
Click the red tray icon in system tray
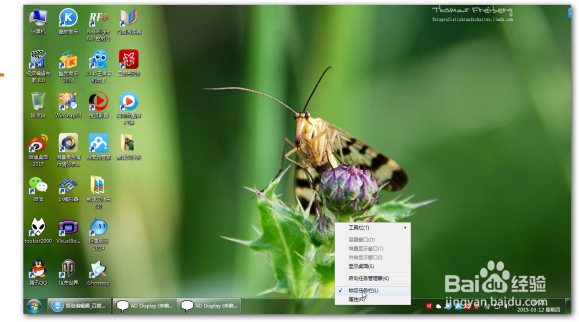(x=428, y=306)
